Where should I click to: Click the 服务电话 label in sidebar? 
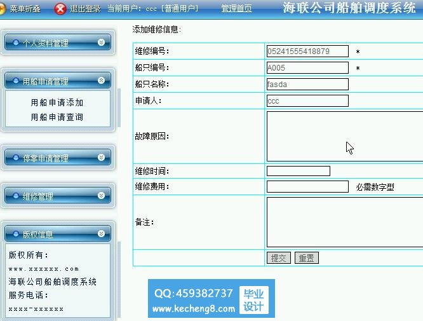(x=28, y=295)
